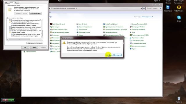Toggle compressed or encrypted NTFS files checkbox
The height and width of the screenshot is (104, 186).
pyautogui.click(x=10, y=20)
